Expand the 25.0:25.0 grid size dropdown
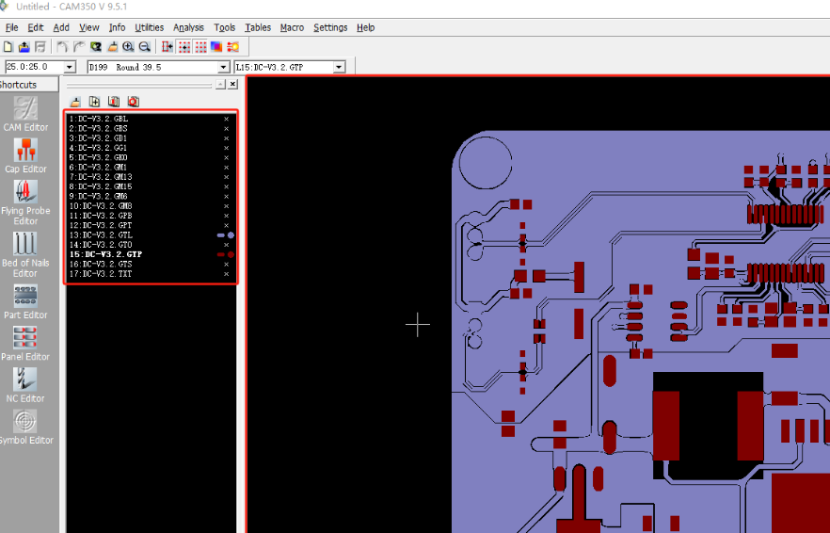 point(70,67)
